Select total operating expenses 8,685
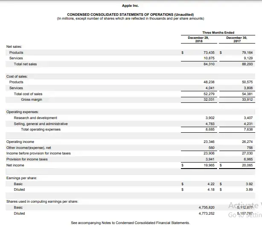Screen dimensions: 262x227 pos(210,129)
